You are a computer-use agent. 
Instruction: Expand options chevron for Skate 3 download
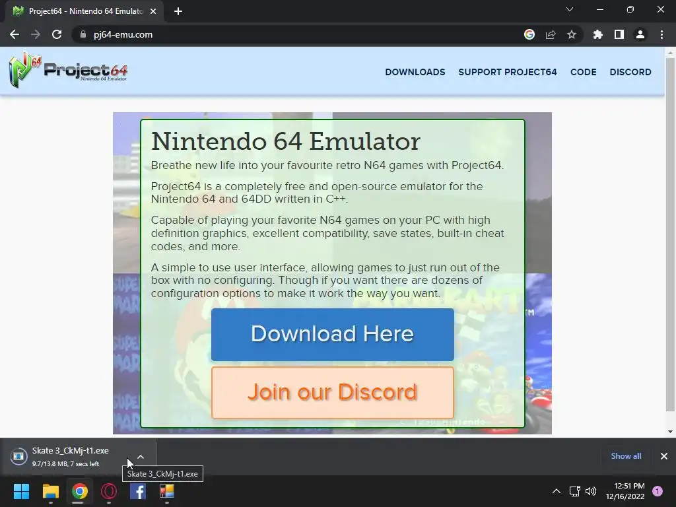point(141,457)
